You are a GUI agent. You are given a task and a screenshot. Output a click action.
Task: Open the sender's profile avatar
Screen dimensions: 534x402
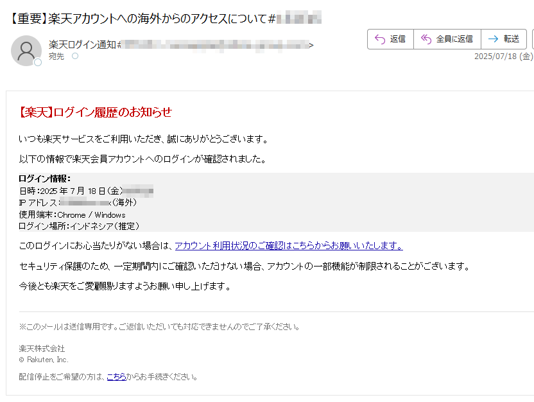click(26, 51)
